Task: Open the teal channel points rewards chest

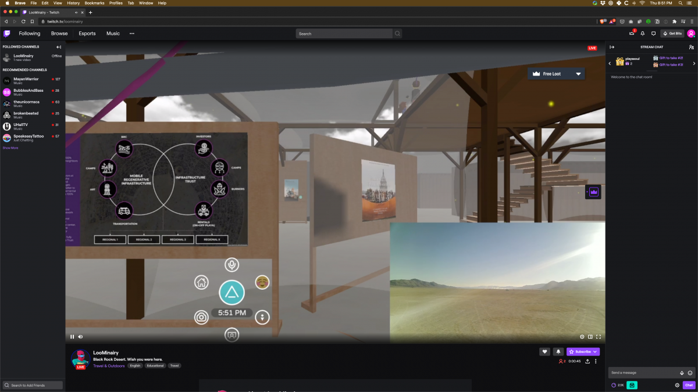Action: pyautogui.click(x=632, y=385)
